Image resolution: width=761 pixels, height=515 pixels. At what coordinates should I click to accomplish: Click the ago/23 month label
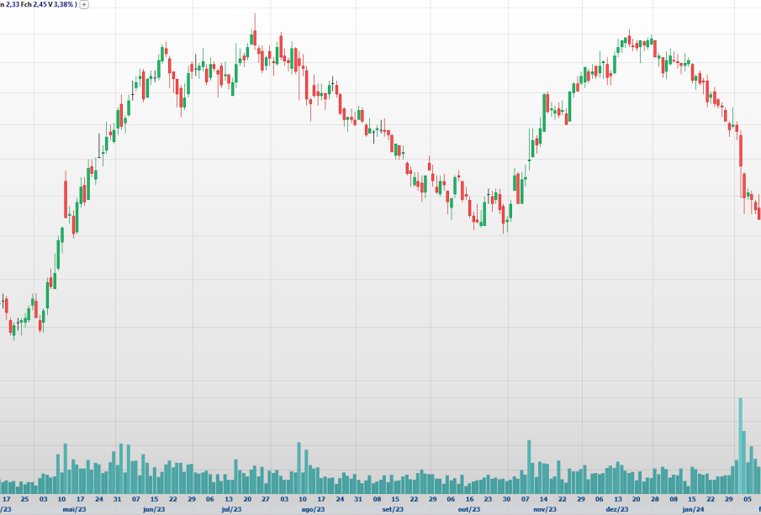pyautogui.click(x=313, y=509)
